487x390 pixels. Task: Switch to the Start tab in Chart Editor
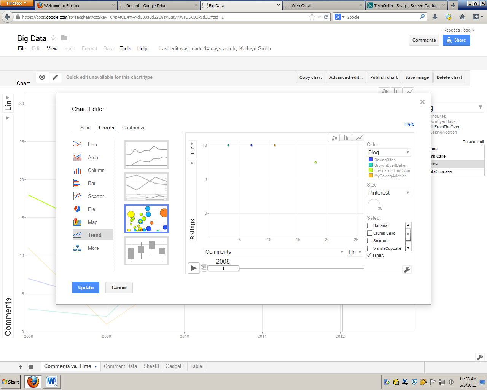point(86,128)
